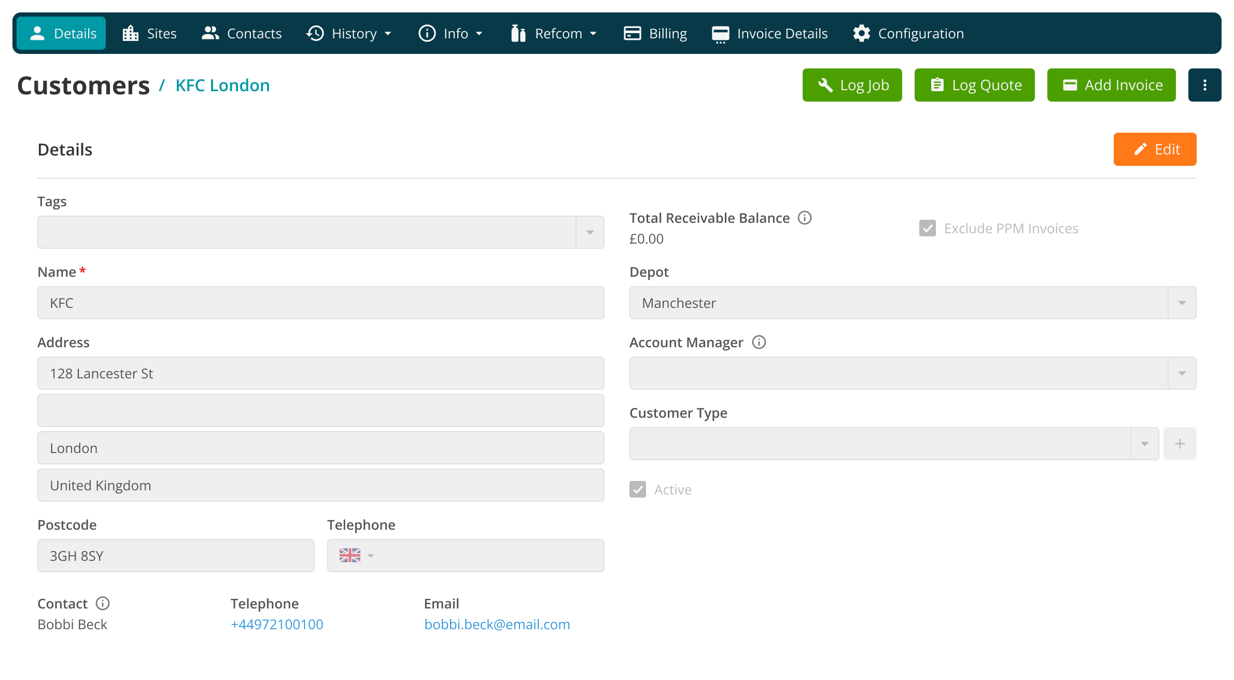This screenshot has height=680, width=1234.
Task: Click the Telephone number input field
Action: (x=466, y=556)
